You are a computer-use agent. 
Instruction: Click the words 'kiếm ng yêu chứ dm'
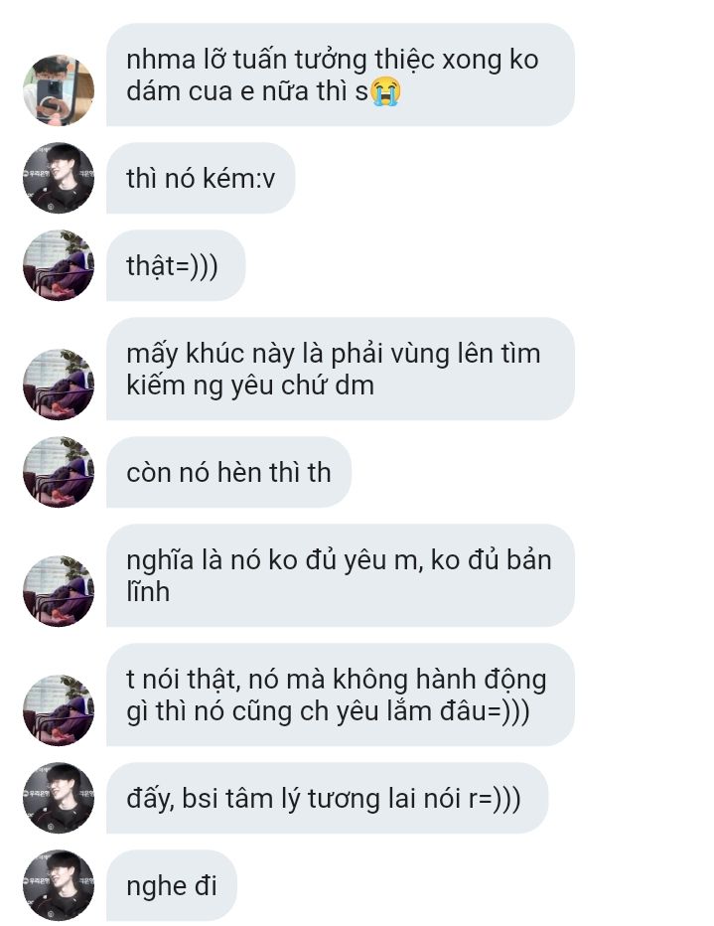coord(250,386)
